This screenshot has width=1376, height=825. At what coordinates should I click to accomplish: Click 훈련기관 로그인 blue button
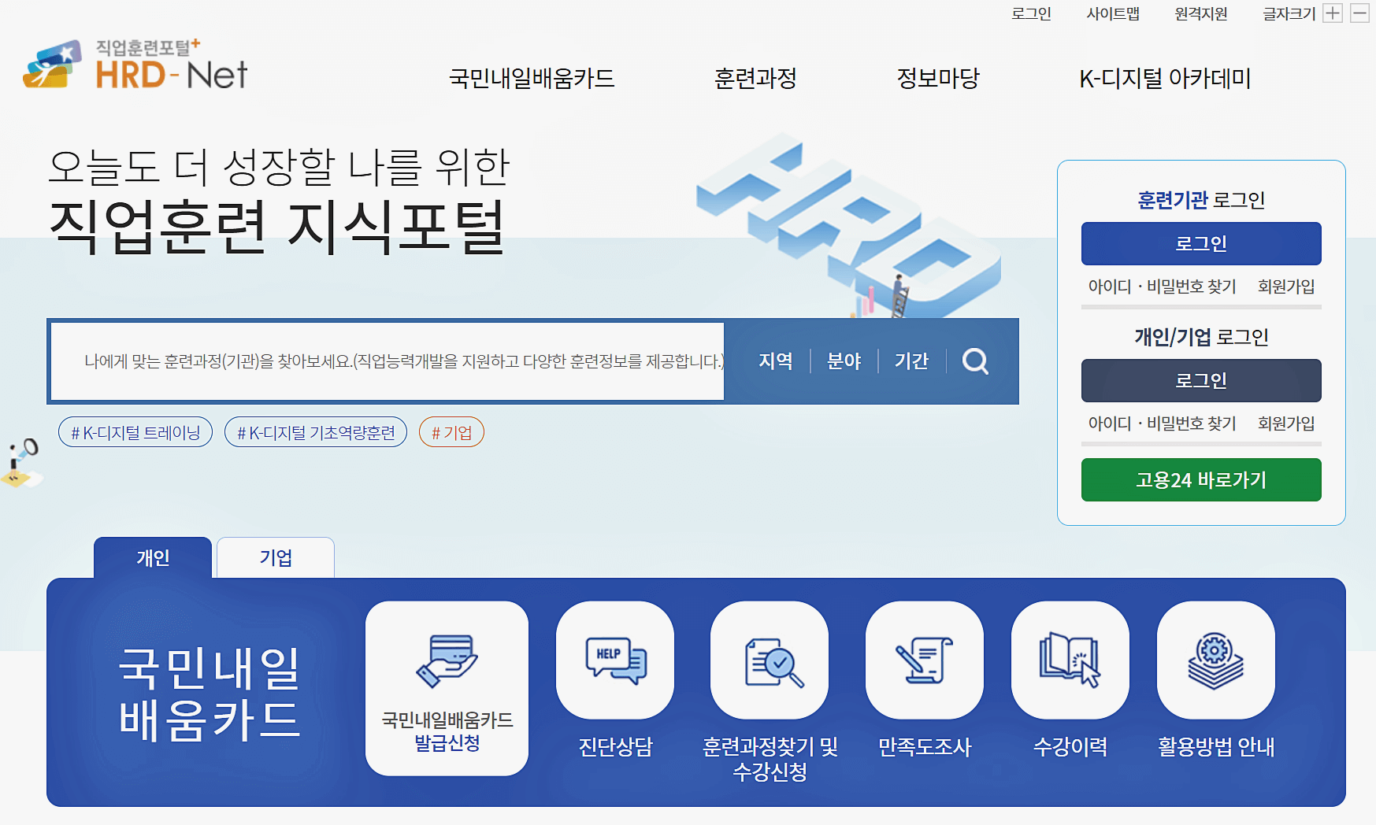(x=1201, y=243)
